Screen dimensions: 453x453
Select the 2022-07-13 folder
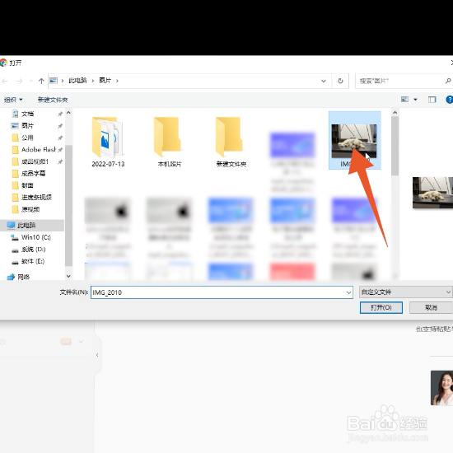108,142
